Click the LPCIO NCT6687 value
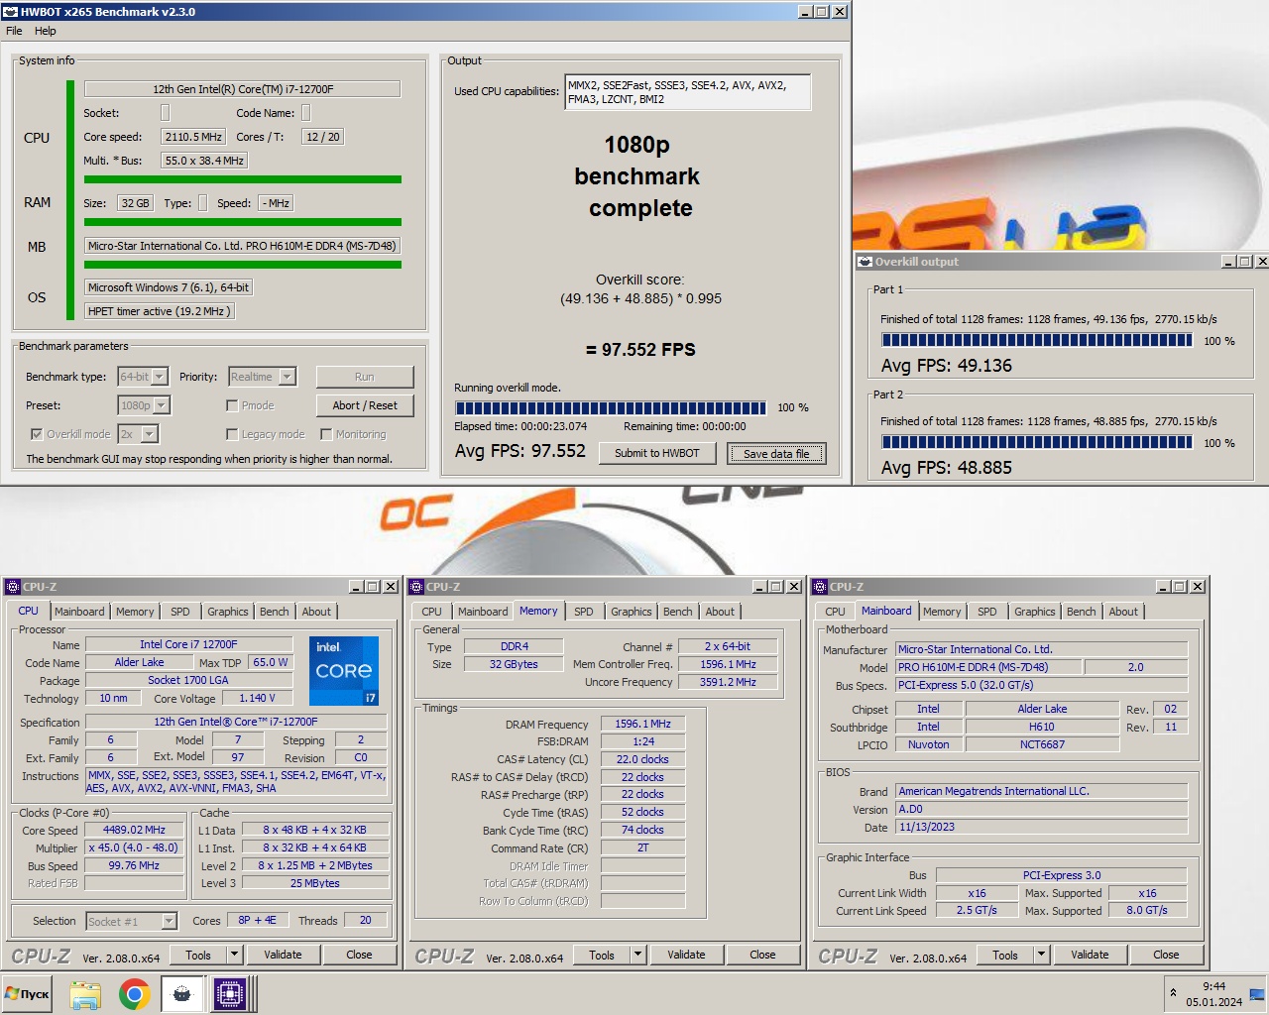 (1041, 744)
